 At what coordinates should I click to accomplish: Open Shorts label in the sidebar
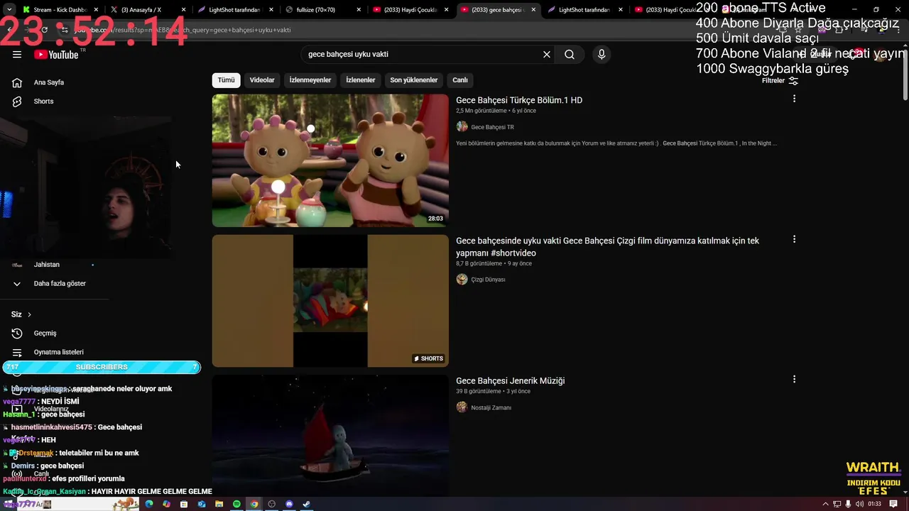click(x=44, y=101)
